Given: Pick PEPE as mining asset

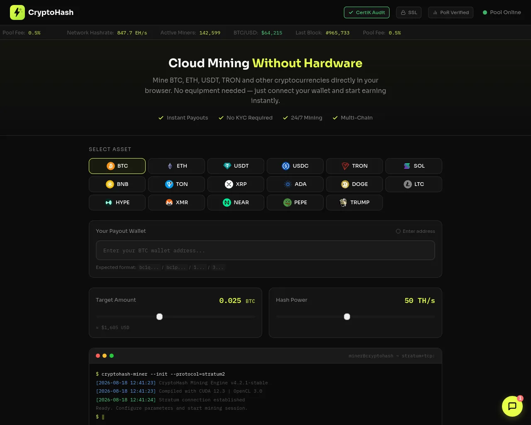Looking at the screenshot, I should coord(295,203).
